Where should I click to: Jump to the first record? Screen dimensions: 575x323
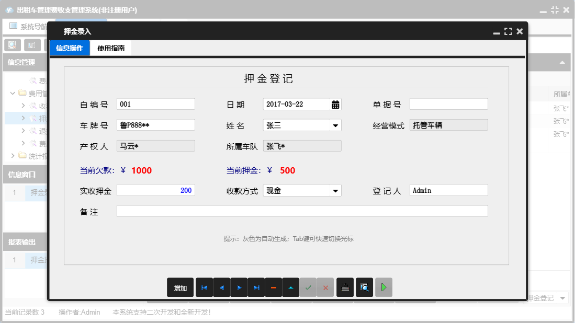[205, 287]
